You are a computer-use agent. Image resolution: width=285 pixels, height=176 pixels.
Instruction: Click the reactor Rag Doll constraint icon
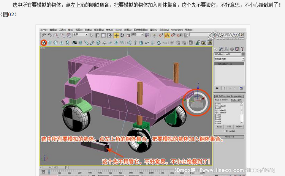pyautogui.click(x=135, y=43)
